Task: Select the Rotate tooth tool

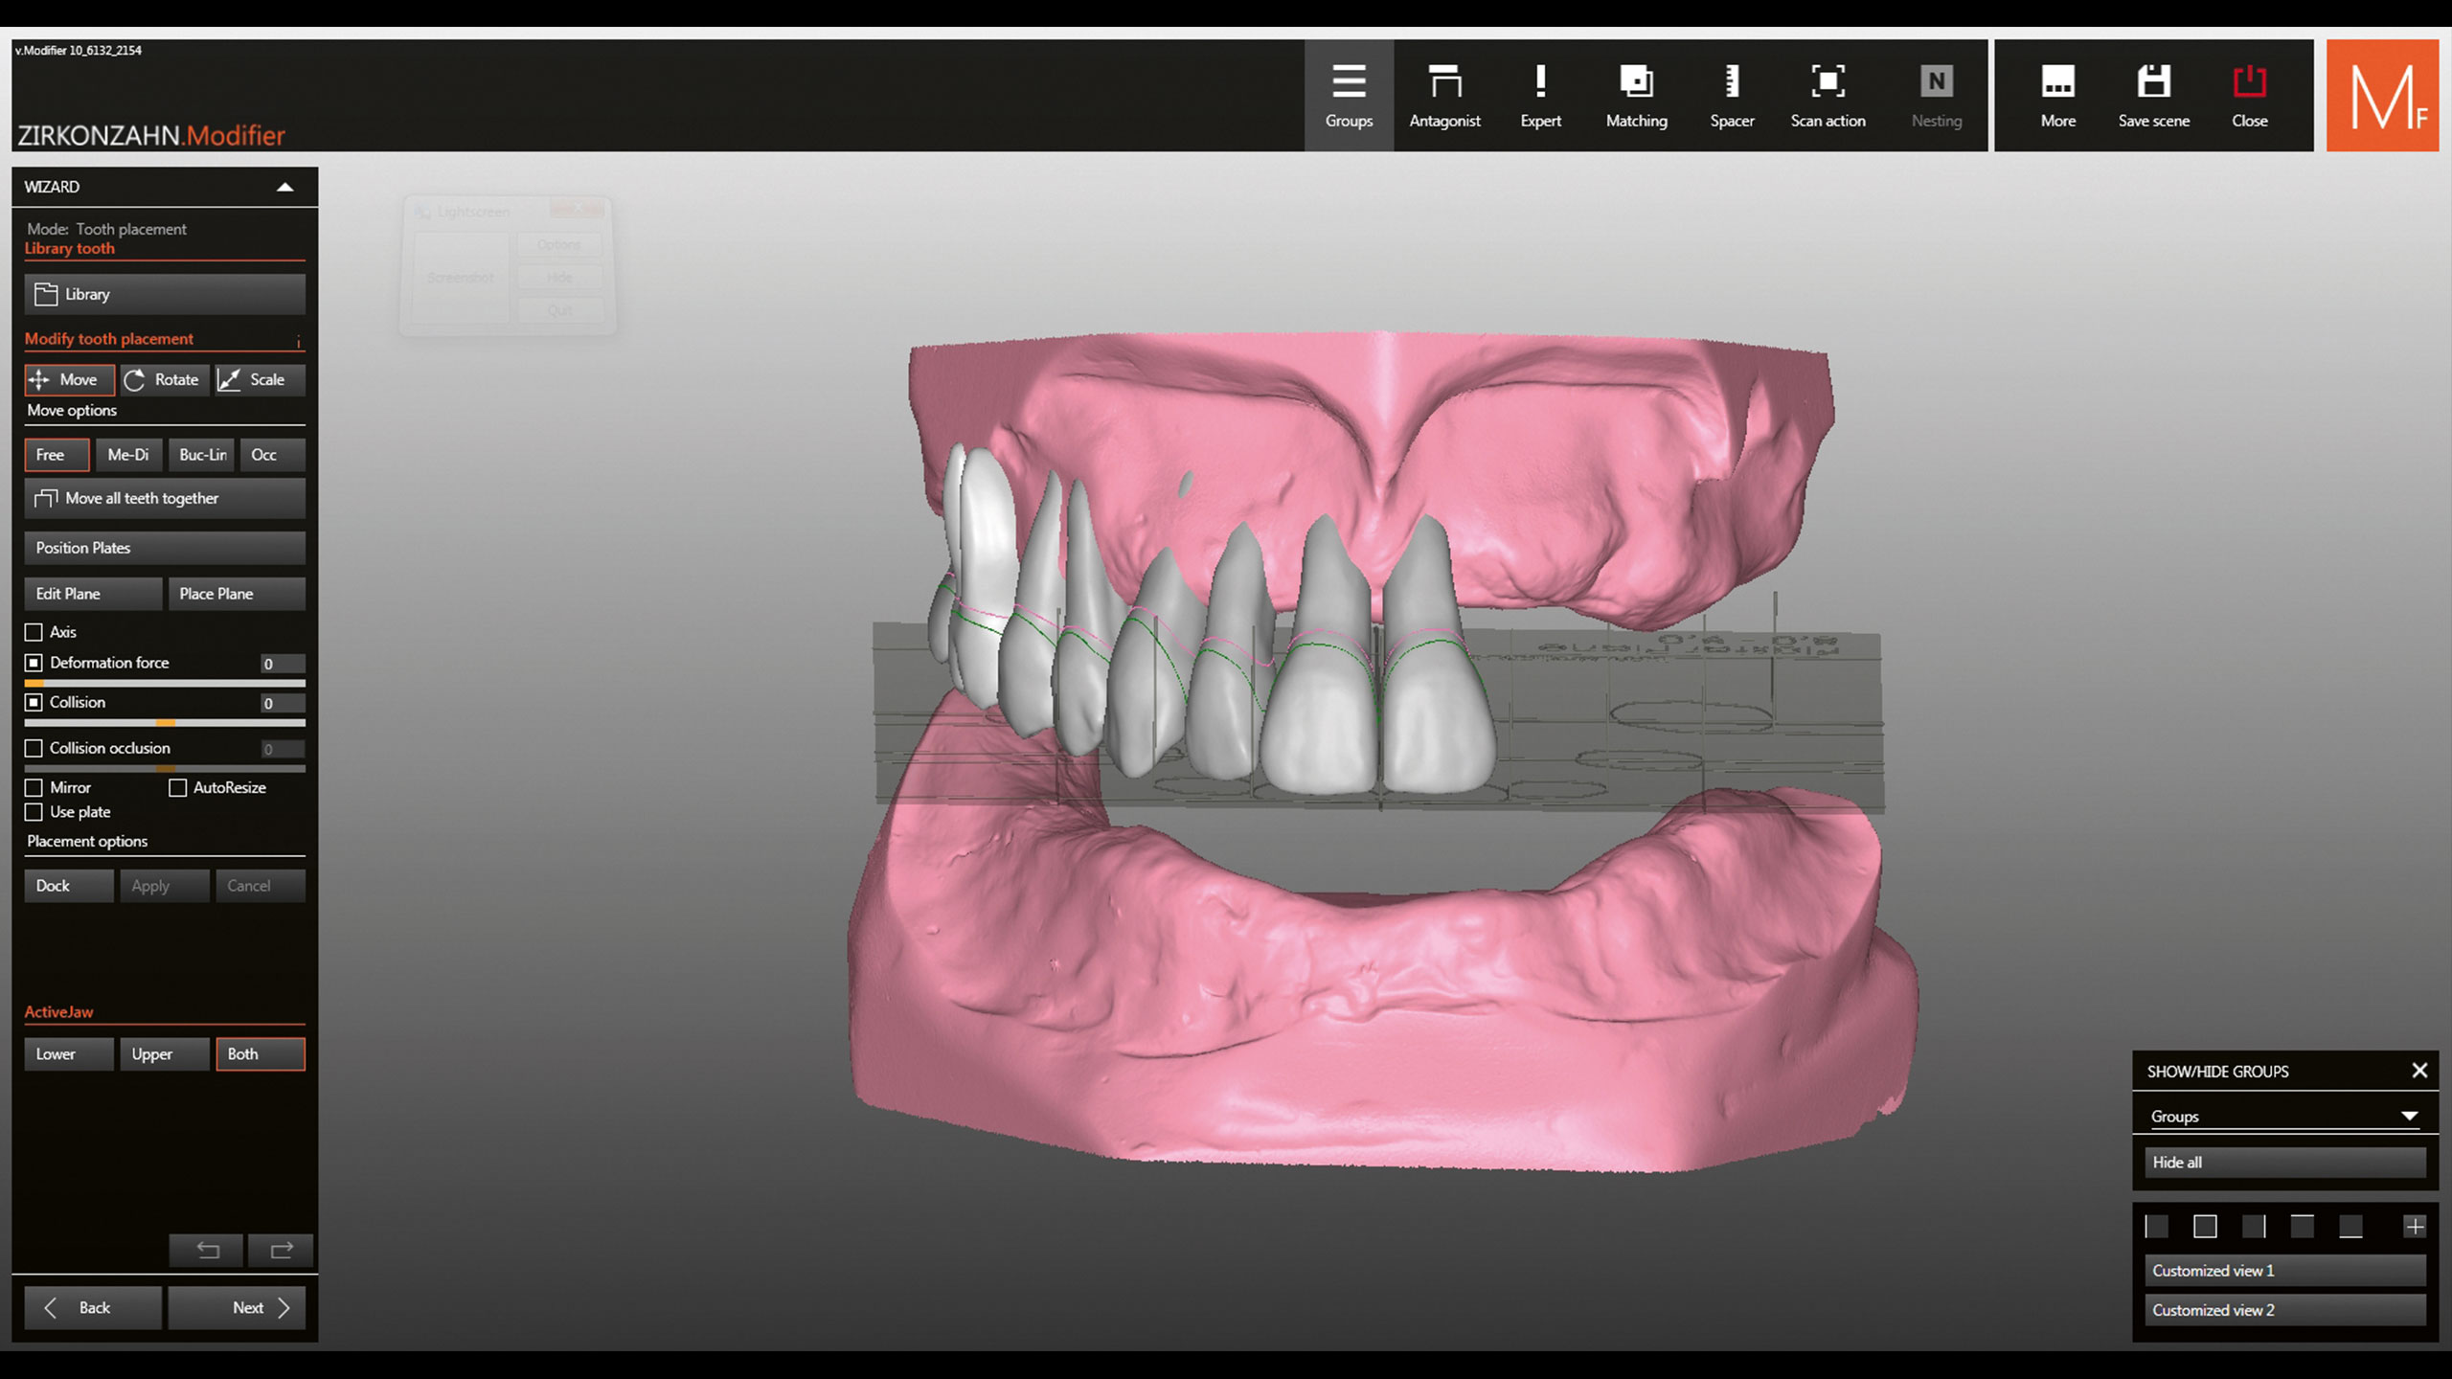Action: [x=164, y=380]
